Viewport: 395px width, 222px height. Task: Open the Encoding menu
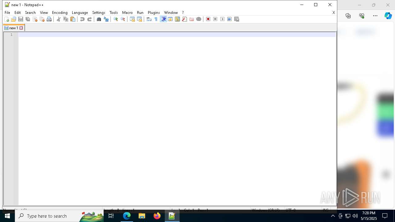60,13
